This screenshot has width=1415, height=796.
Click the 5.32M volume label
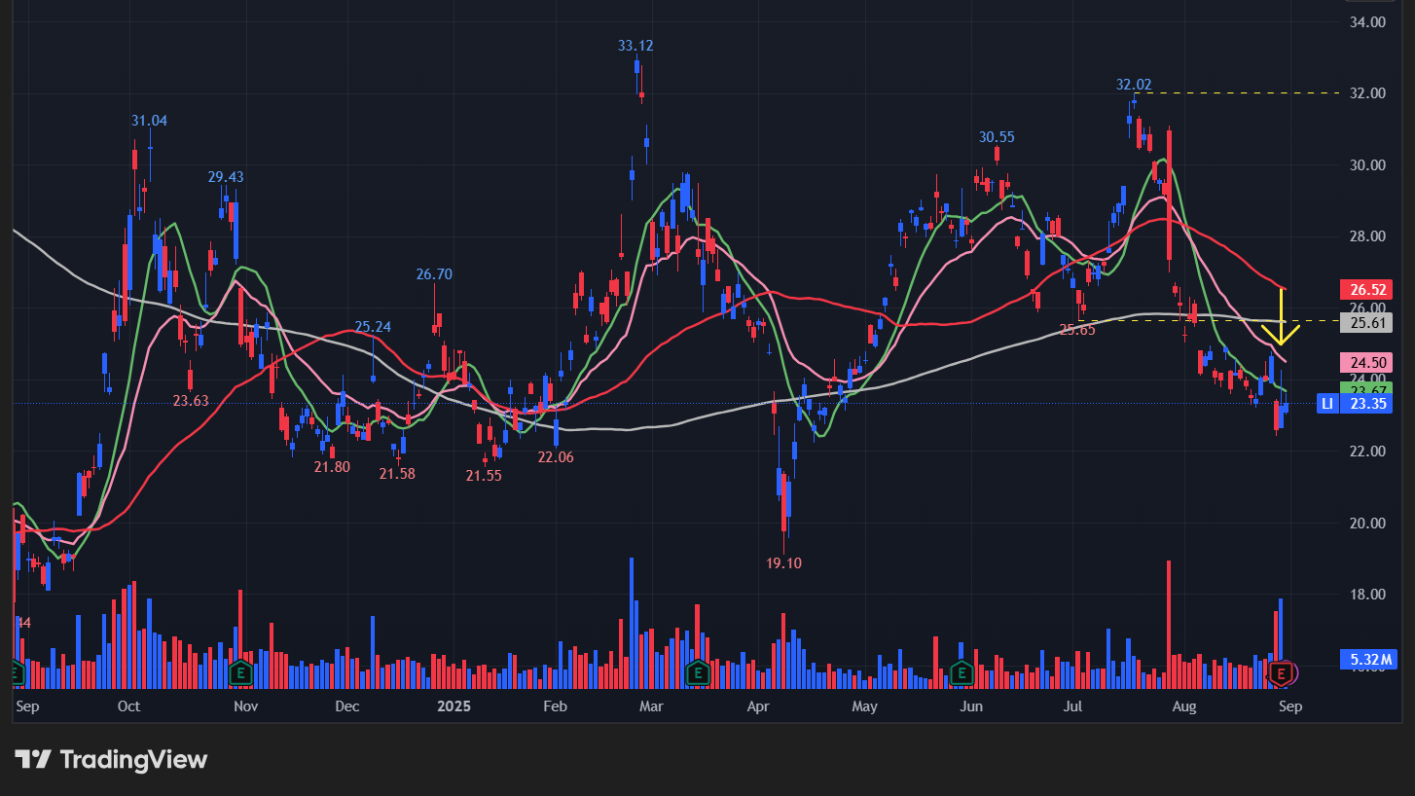click(1368, 660)
